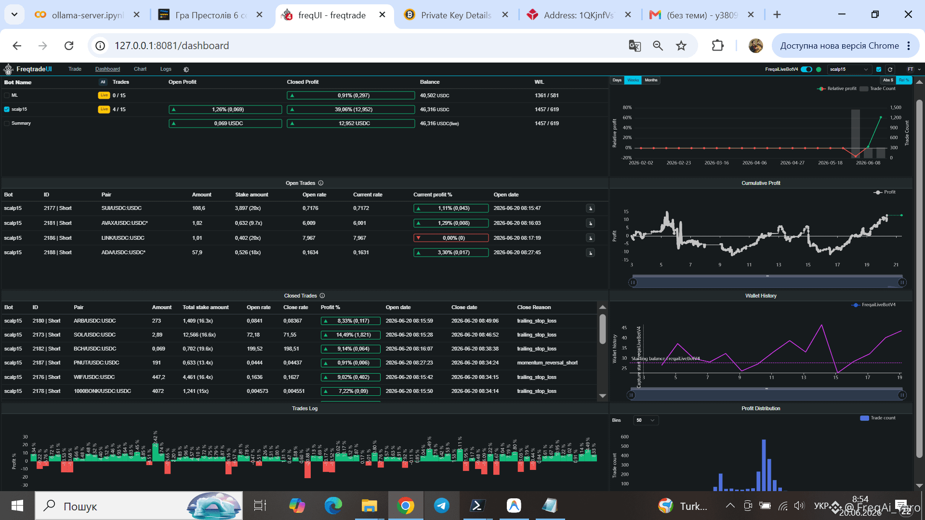Toggle Trade Count series in chart legend
Viewport: 925px width, 520px height.
click(878, 89)
